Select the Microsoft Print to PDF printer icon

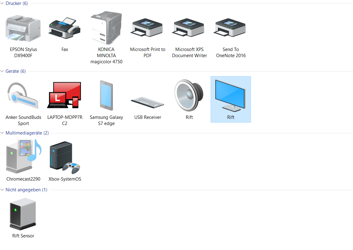147,28
